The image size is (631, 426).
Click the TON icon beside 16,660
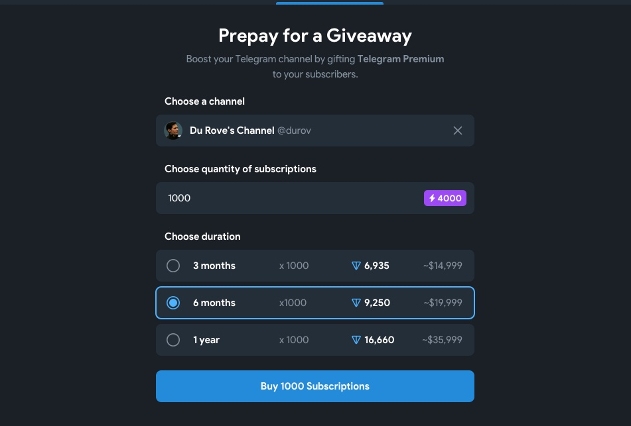coord(356,340)
